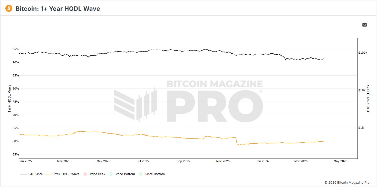Viewport: 377px width, 187px height.
Task: Click the orange Bitcoin logo icon
Action: [x=9, y=8]
